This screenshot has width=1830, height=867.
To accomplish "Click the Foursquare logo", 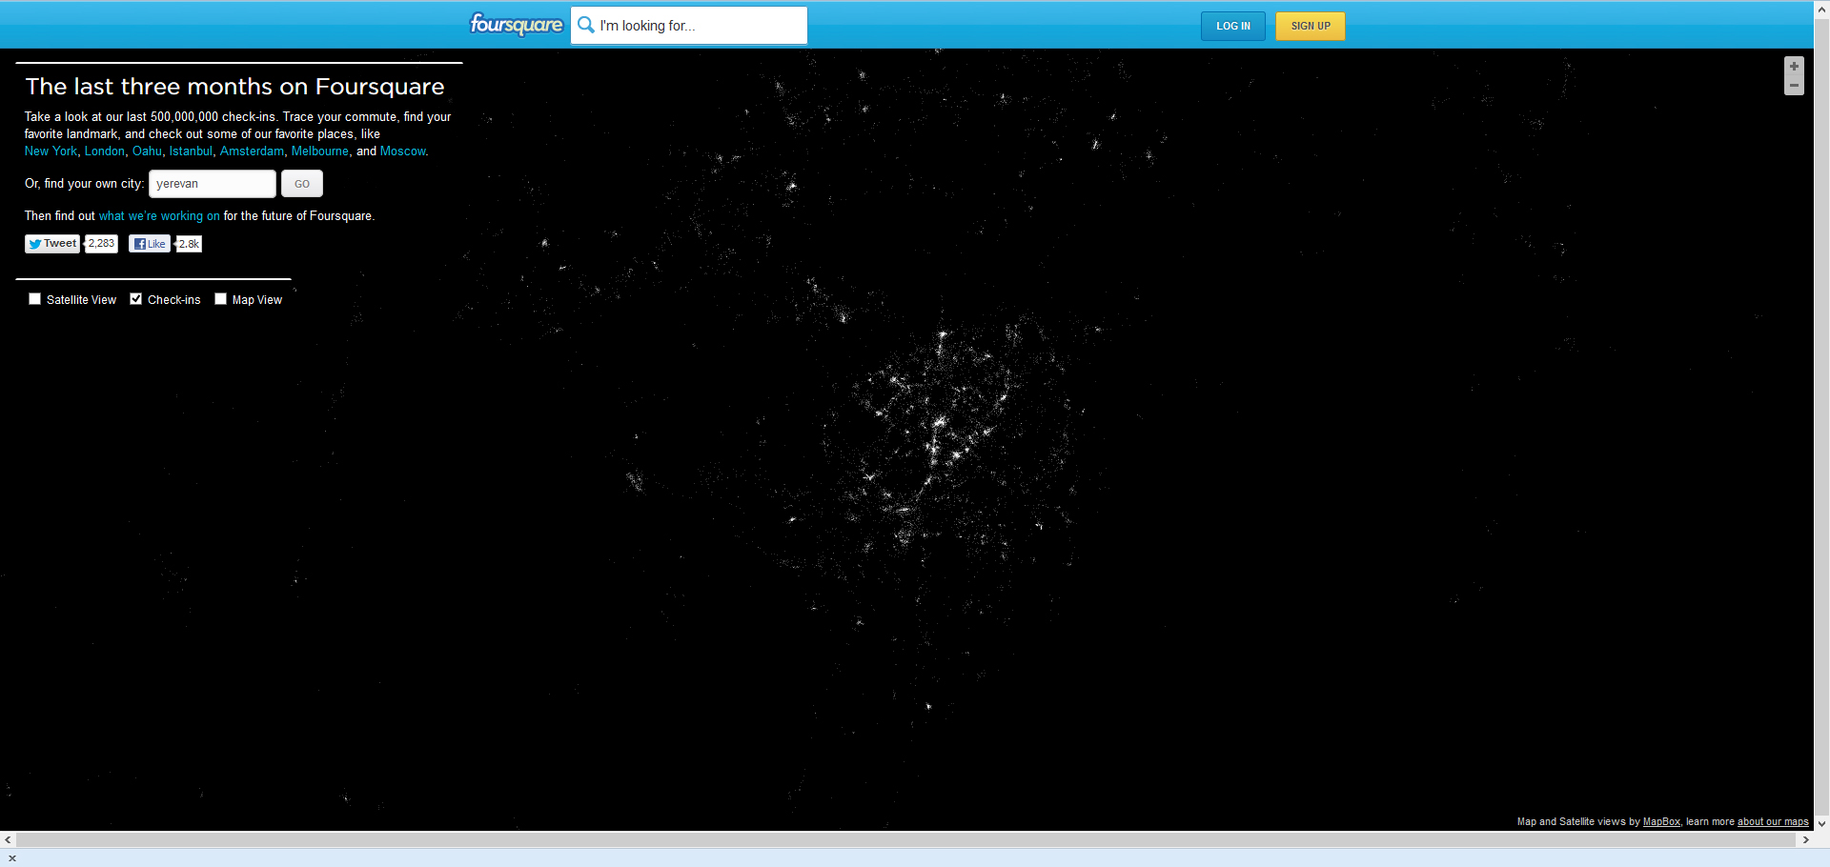I will [516, 25].
